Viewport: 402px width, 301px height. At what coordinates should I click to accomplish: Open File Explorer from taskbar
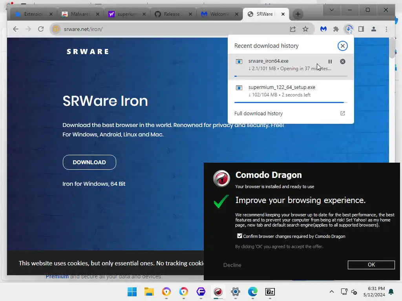[x=149, y=292]
